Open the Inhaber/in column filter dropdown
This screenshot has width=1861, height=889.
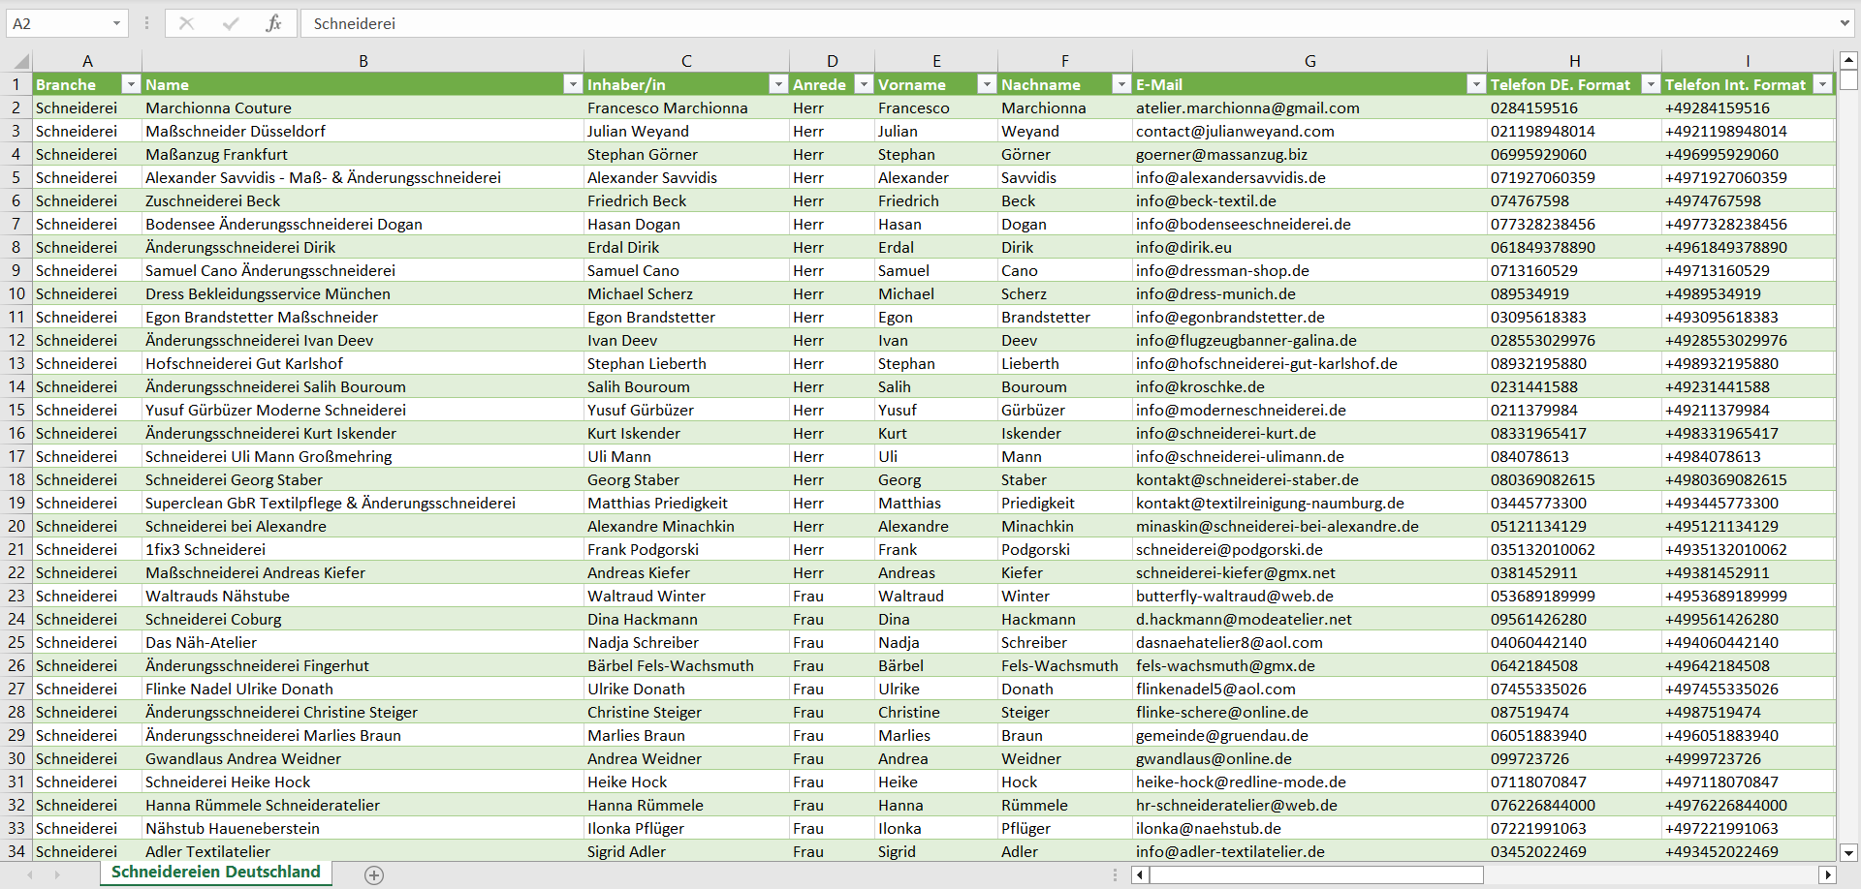click(x=777, y=84)
